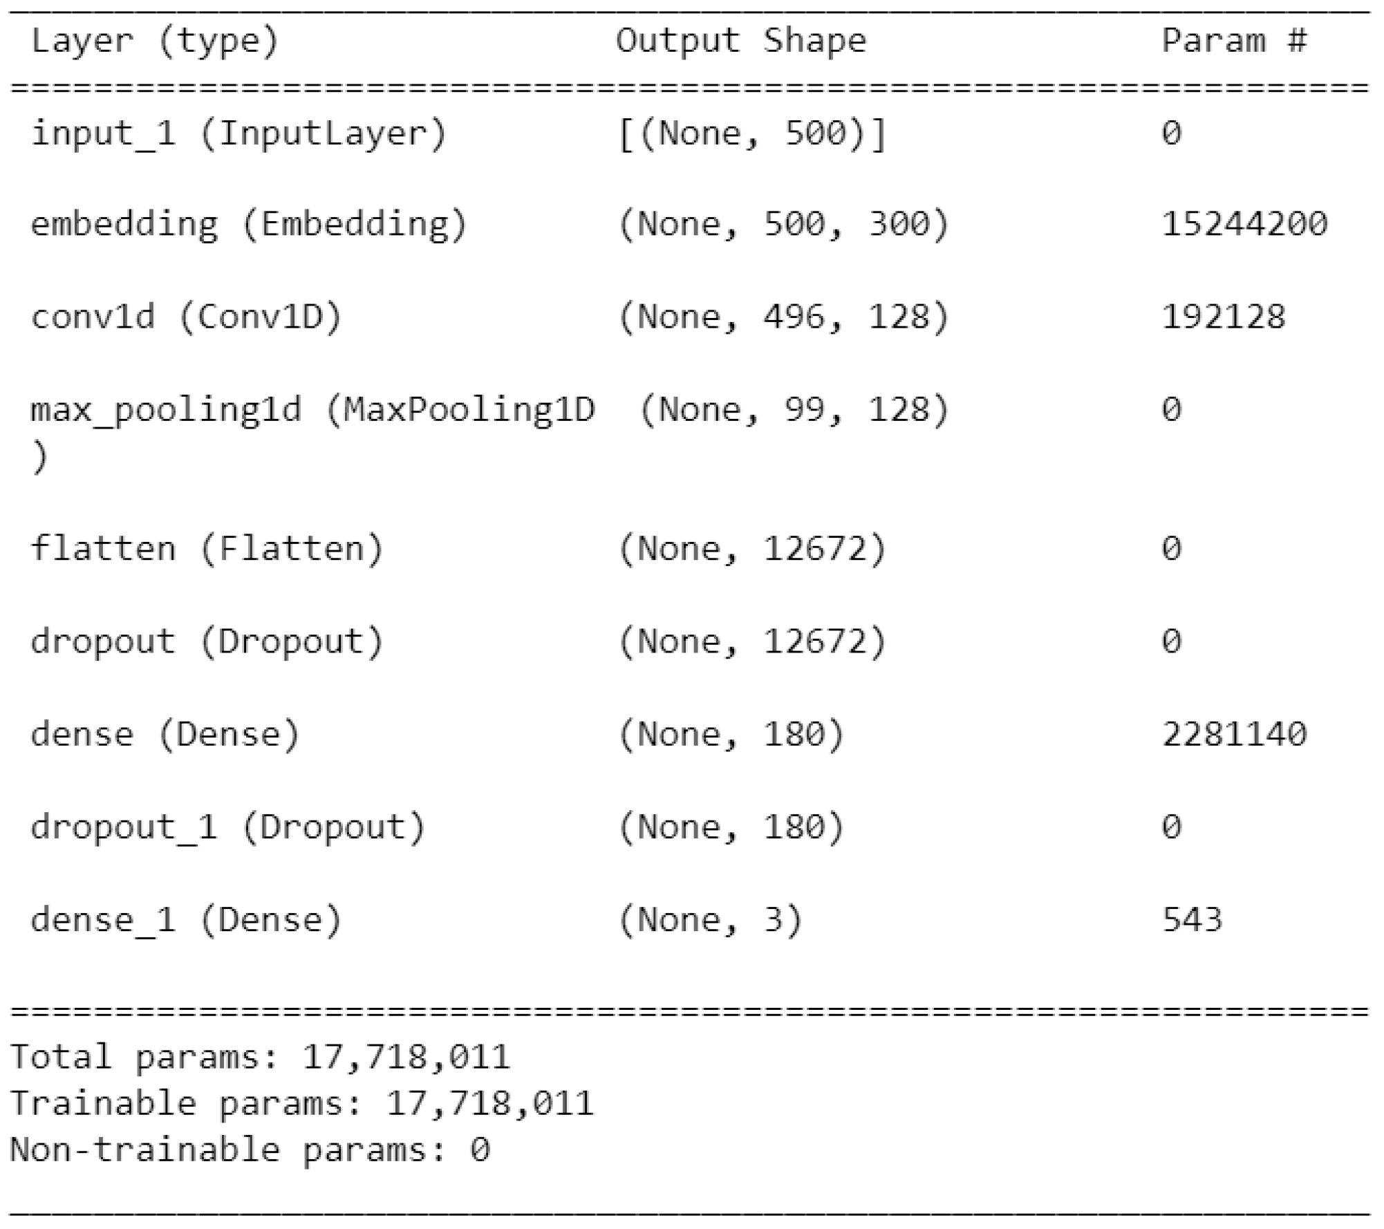The height and width of the screenshot is (1229, 1384).
Task: Click the dense_1 param count 543
Action: (x=1192, y=920)
